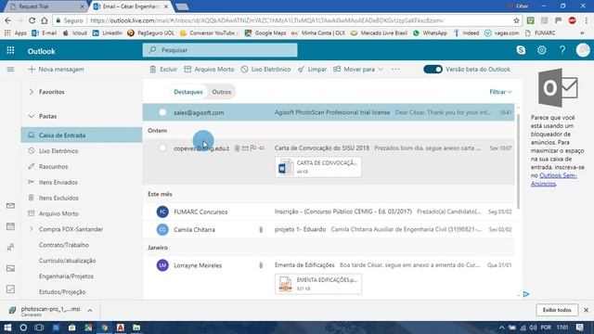This screenshot has width=594, height=334.
Task: Click Exibir todos downloads button
Action: 557,310
